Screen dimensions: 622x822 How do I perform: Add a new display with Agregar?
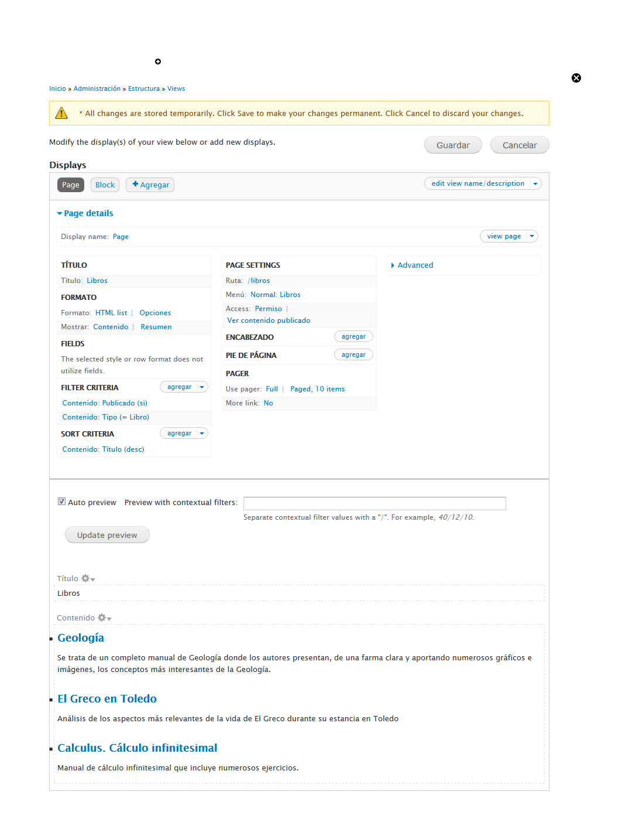[150, 185]
